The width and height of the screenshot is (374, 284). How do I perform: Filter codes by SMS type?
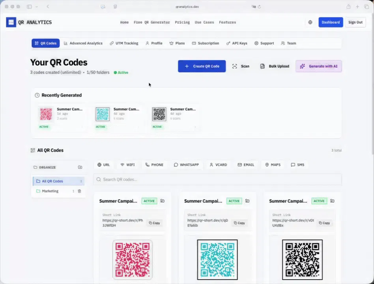(x=298, y=164)
